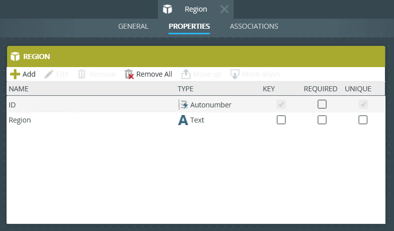The width and height of the screenshot is (394, 231).
Task: Click the Move down arrow icon
Action: coord(235,74)
